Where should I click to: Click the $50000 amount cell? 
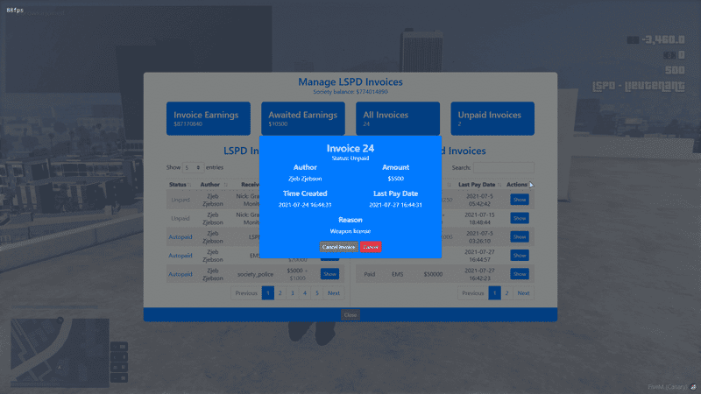point(433,274)
